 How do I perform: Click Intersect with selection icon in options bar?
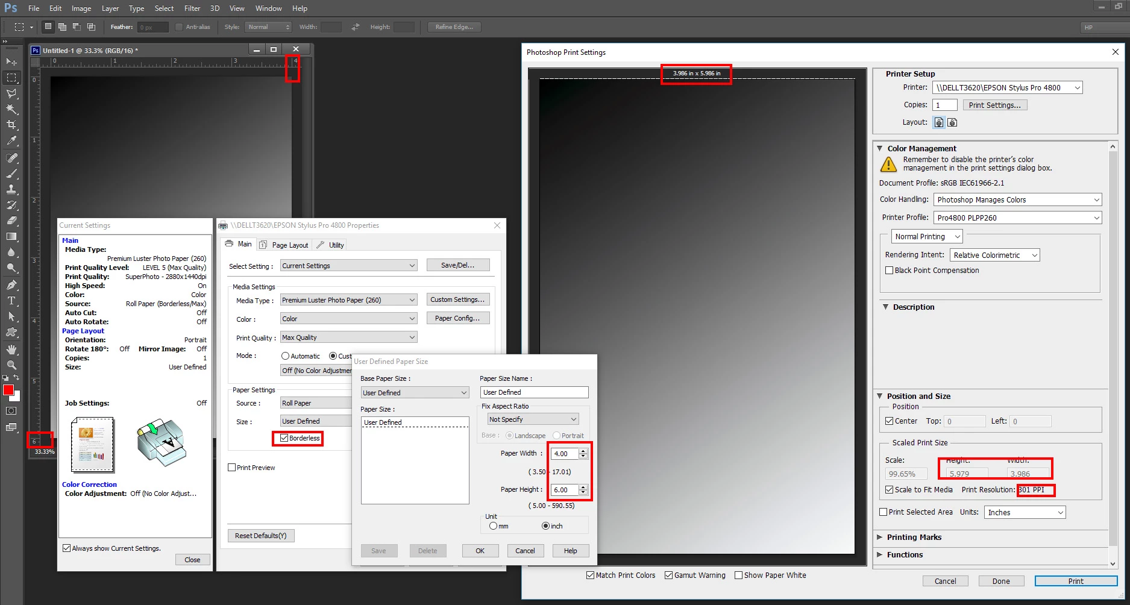coord(91,27)
